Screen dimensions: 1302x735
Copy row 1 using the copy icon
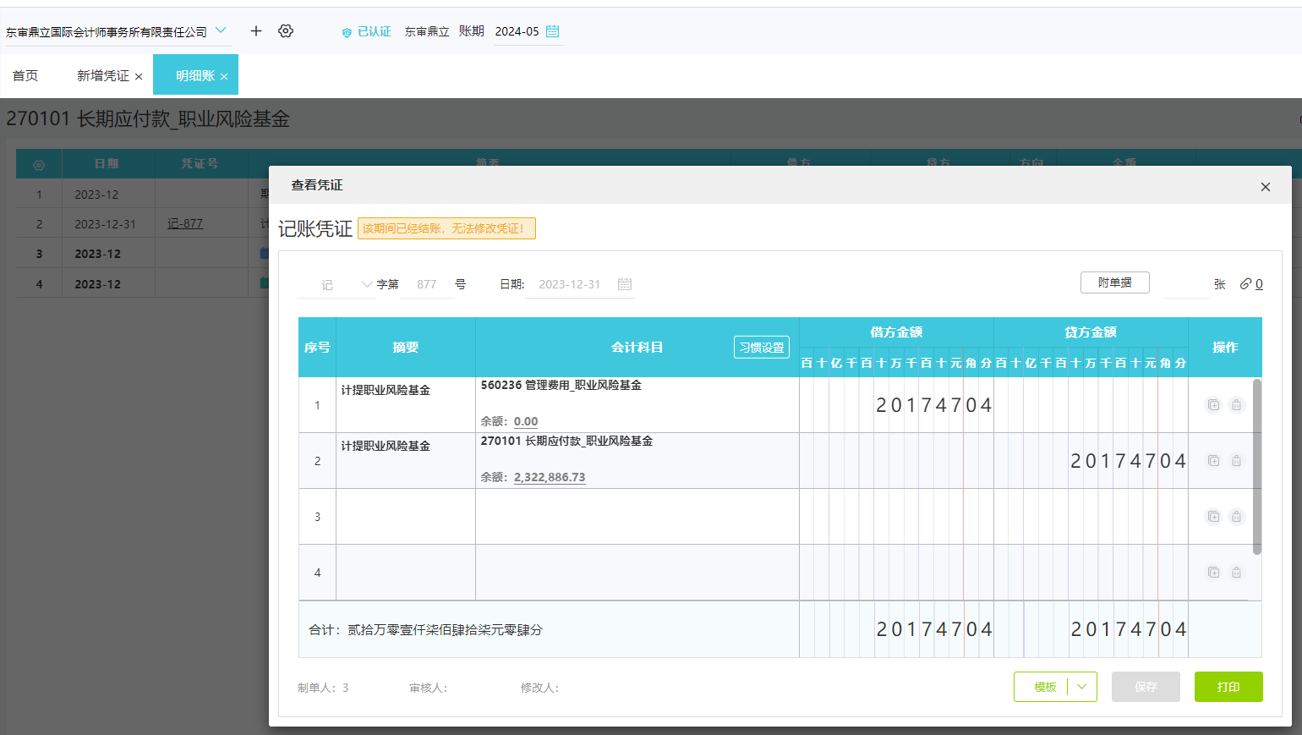[x=1213, y=405]
